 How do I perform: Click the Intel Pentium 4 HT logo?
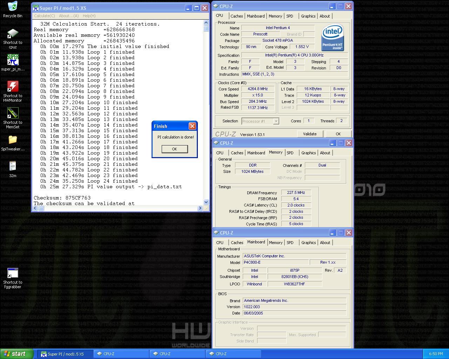coord(332,38)
